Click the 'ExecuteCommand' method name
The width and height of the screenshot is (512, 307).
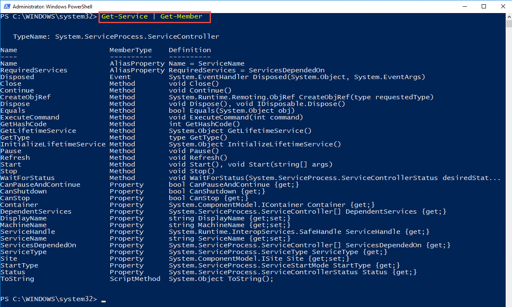[30, 117]
